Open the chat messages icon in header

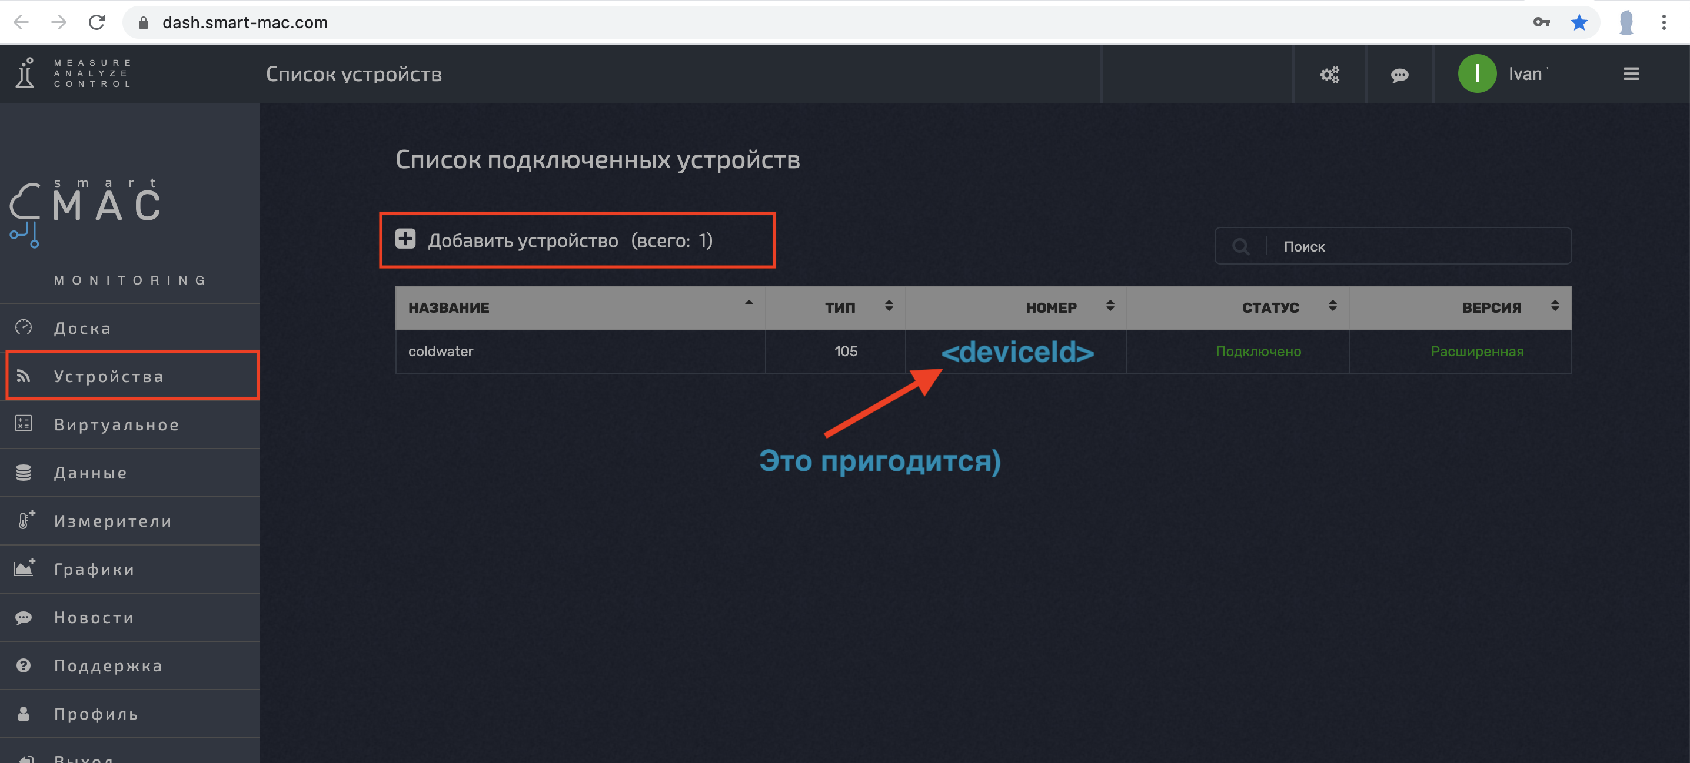(x=1399, y=75)
